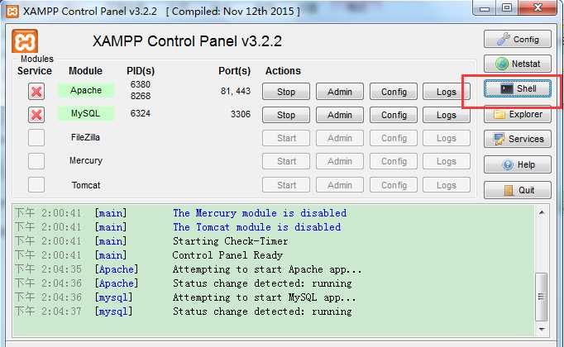Open MySQL Admin page
Image resolution: width=564 pixels, height=347 pixels.
click(x=340, y=115)
